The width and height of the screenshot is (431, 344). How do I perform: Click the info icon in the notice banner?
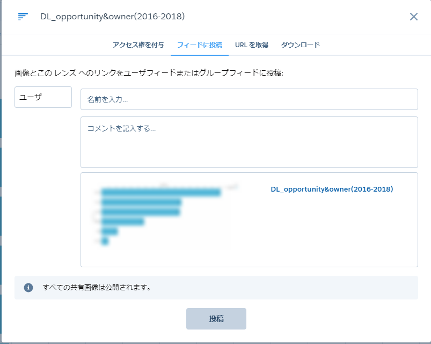click(28, 288)
